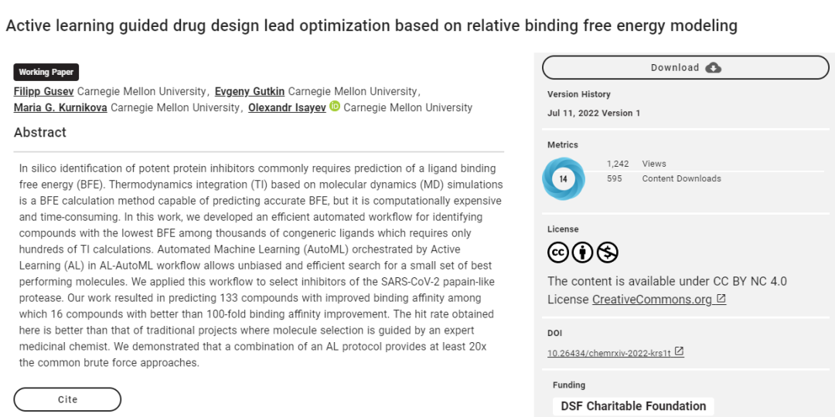Click the DSF Charitable Foundation funding entry
The width and height of the screenshot is (835, 417).
[633, 406]
